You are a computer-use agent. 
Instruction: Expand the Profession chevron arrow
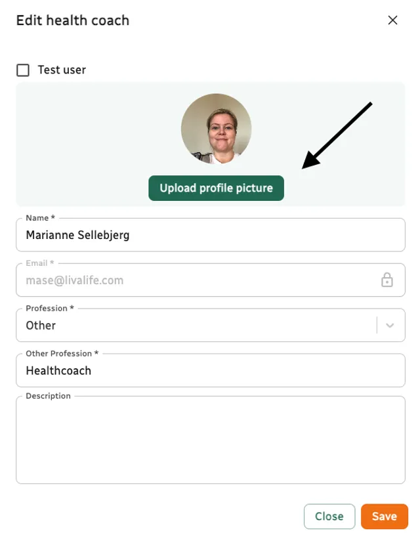point(390,326)
